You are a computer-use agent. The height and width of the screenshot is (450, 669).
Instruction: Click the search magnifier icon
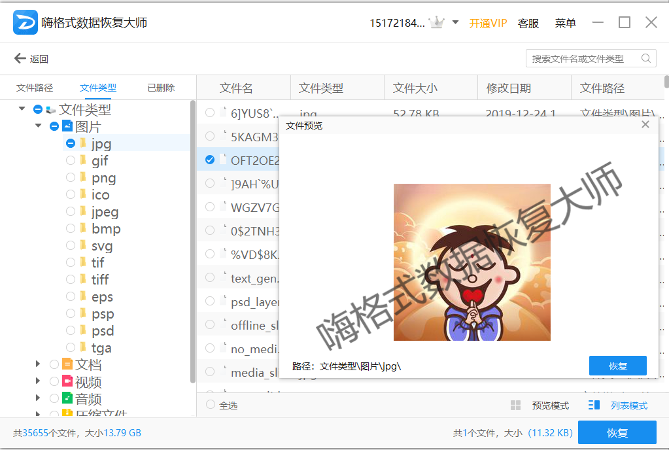646,58
